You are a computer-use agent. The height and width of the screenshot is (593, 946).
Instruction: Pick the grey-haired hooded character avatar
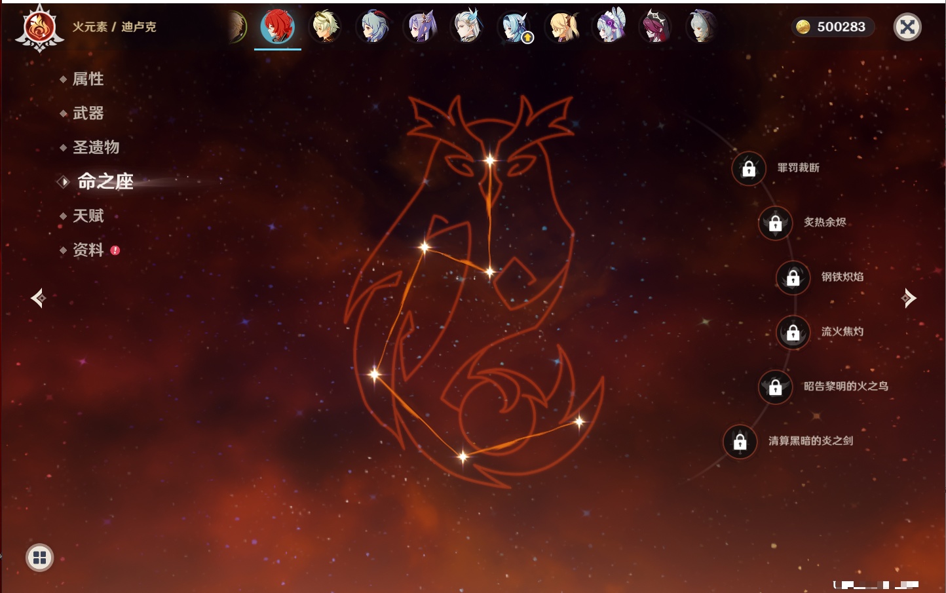(x=702, y=27)
